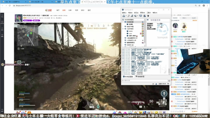Click the streamer avatar thumbnail

pyautogui.click(x=18, y=18)
